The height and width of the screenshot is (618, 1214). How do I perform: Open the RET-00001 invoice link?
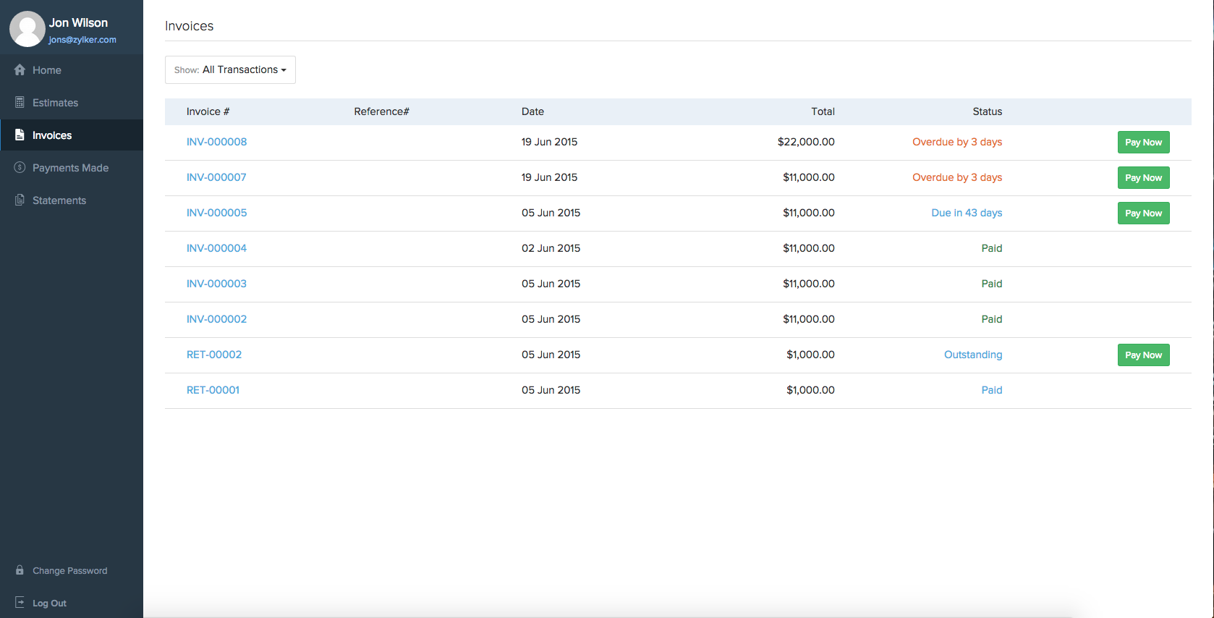pyautogui.click(x=213, y=390)
